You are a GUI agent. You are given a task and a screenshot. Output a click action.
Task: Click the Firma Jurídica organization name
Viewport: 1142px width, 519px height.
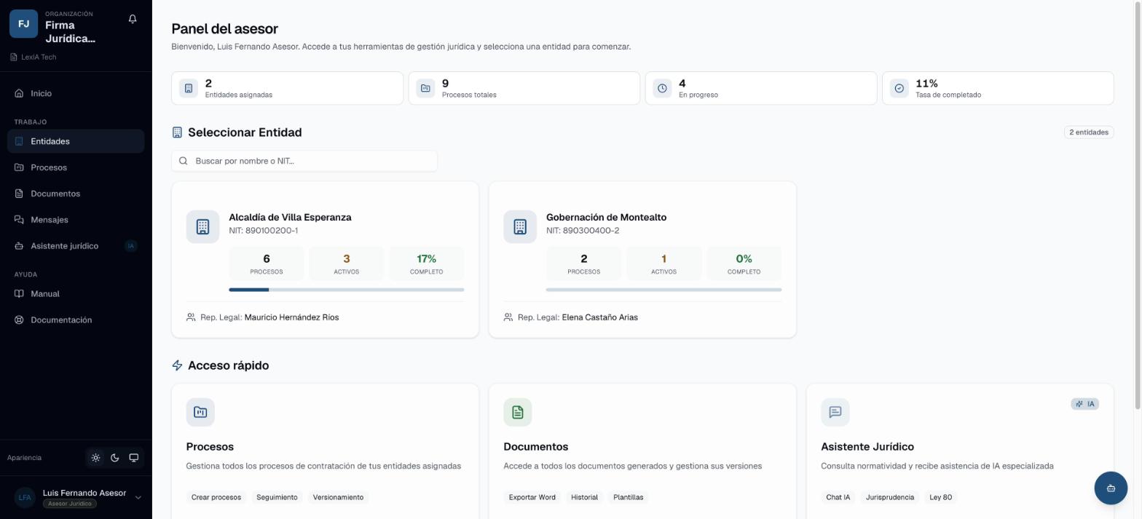click(70, 31)
